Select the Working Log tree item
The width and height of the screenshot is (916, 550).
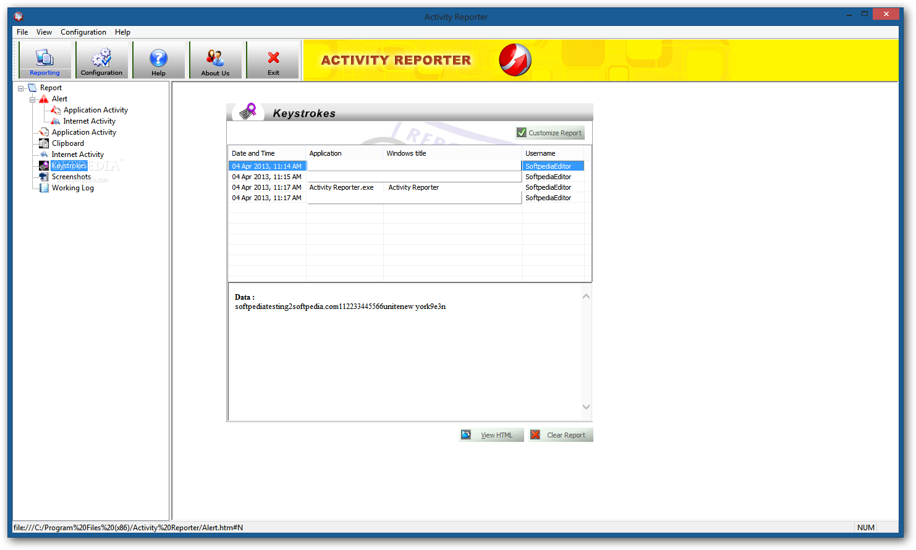click(73, 188)
